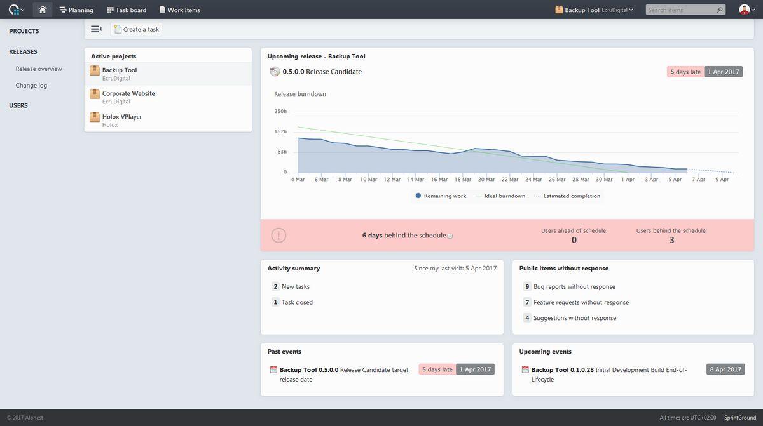Click into the Search items field
The width and height of the screenshot is (763, 426).
click(x=680, y=10)
